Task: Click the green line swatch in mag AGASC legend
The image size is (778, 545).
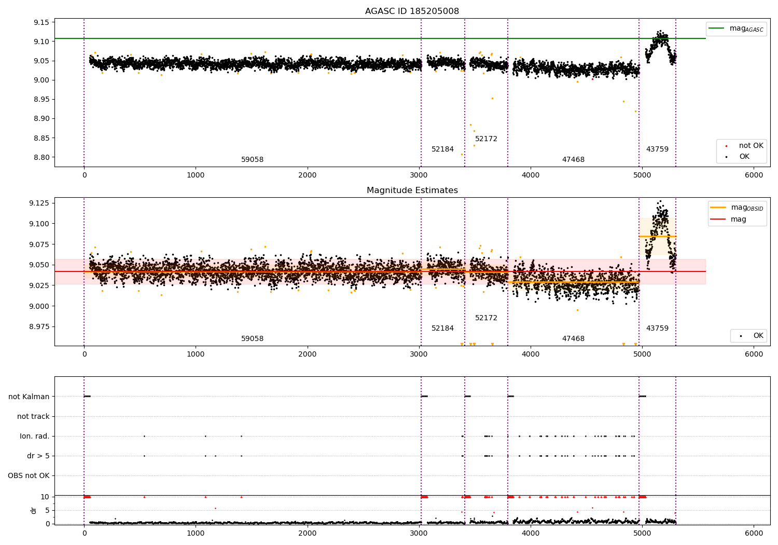Action: (x=717, y=29)
